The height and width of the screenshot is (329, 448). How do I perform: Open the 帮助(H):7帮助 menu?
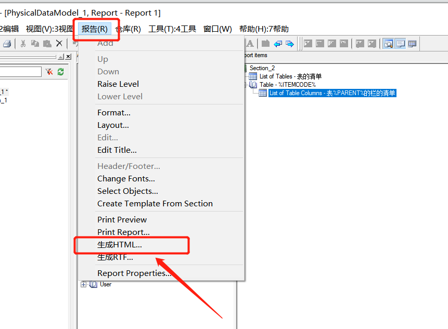tap(264, 29)
